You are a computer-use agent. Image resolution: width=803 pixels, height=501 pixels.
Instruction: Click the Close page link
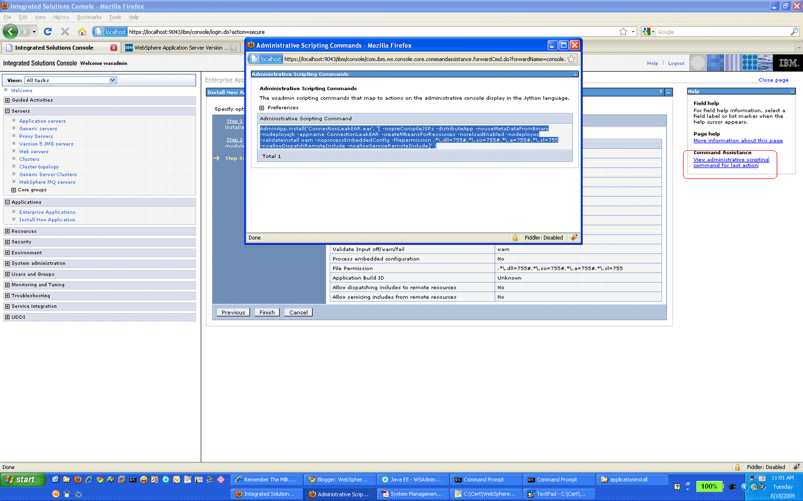point(773,80)
